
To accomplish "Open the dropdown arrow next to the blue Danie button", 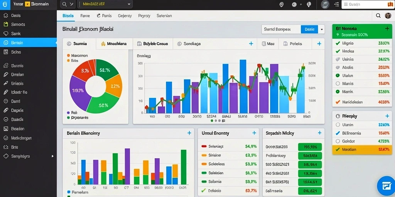I will pos(321,29).
